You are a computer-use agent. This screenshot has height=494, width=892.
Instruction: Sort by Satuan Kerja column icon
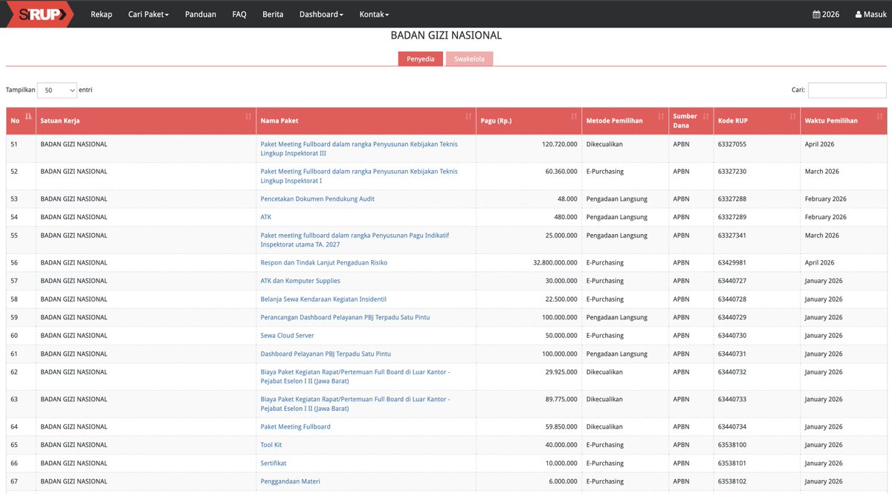pos(248,117)
